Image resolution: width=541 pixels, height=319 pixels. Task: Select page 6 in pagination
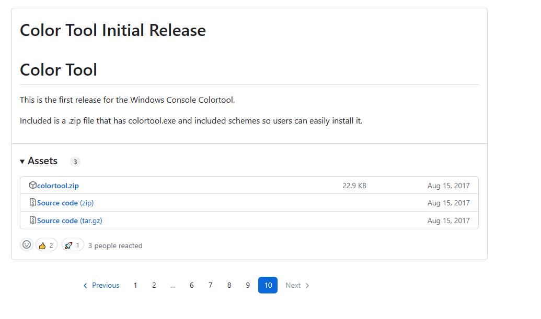pyautogui.click(x=191, y=285)
